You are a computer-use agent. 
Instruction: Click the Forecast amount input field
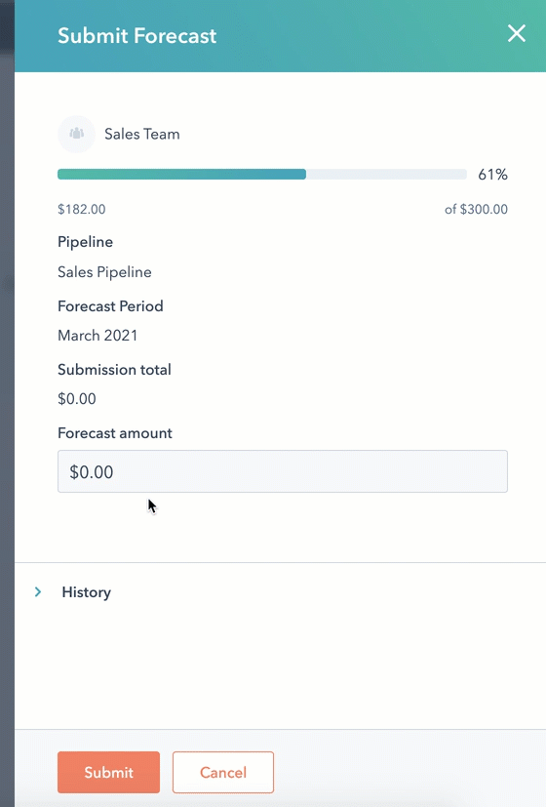pyautogui.click(x=282, y=471)
